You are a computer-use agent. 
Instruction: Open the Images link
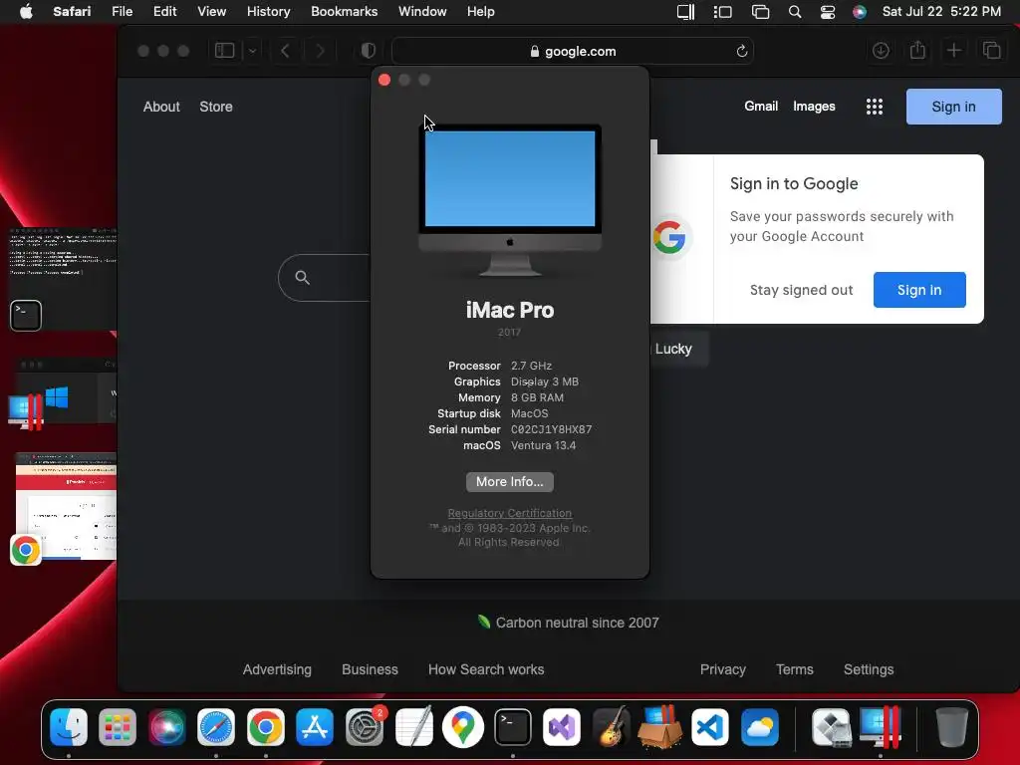pos(814,106)
